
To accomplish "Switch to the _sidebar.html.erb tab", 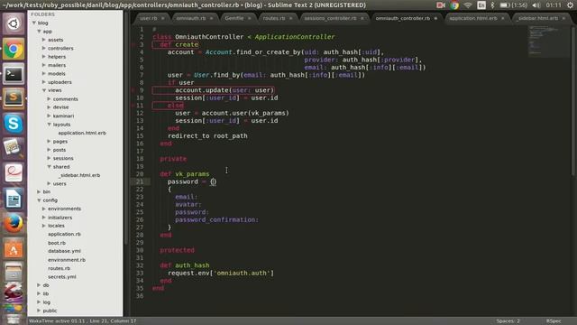I will click(537, 18).
